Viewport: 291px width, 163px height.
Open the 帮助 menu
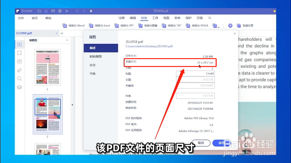tap(48, 18)
